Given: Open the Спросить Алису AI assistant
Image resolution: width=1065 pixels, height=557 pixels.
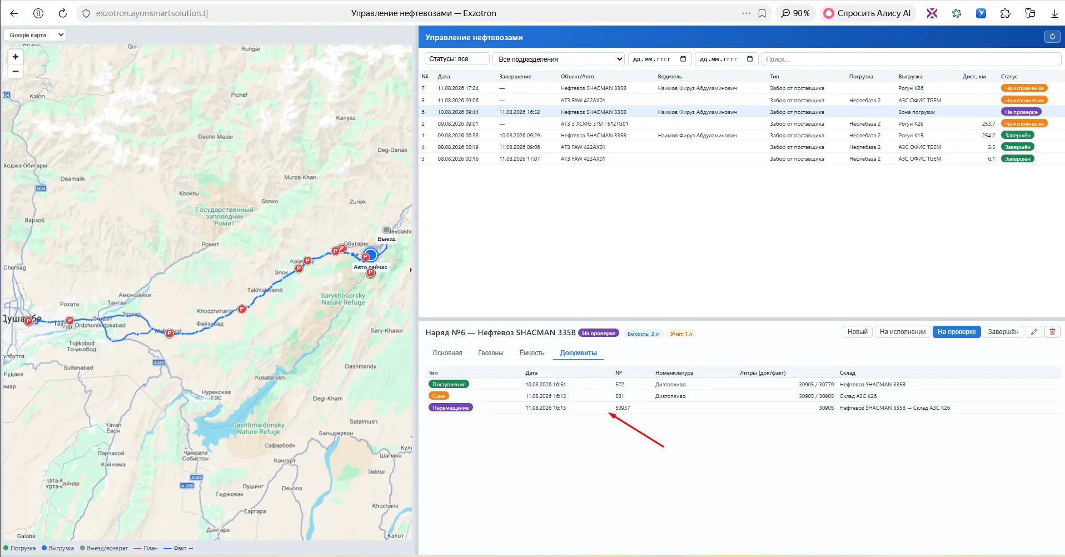Looking at the screenshot, I should [x=867, y=13].
